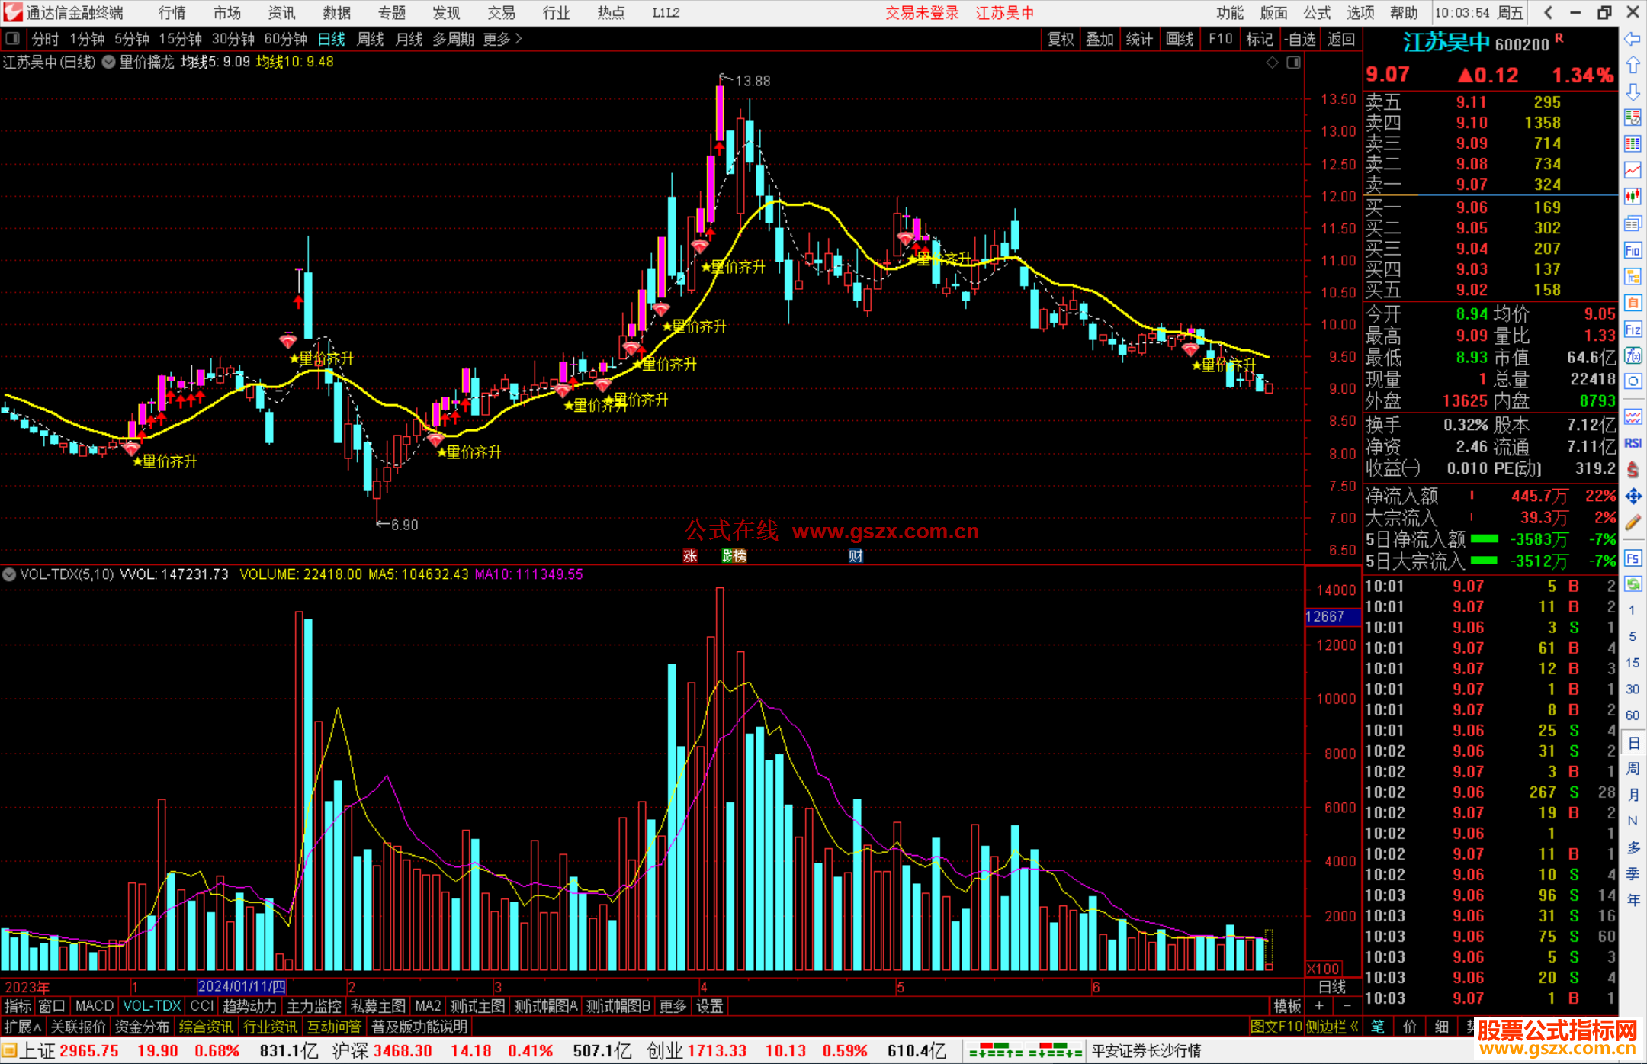Toggle the diamond icon at chart top-right

pyautogui.click(x=1272, y=63)
